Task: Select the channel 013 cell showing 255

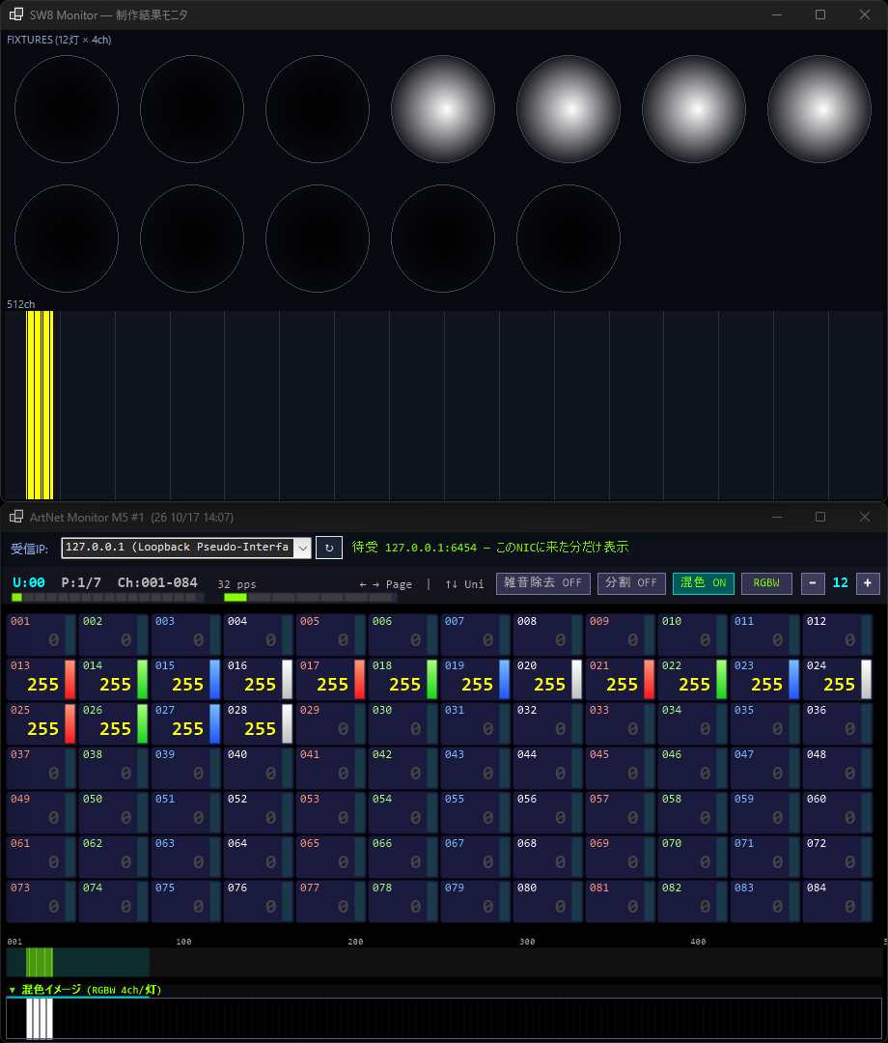Action: tap(42, 679)
